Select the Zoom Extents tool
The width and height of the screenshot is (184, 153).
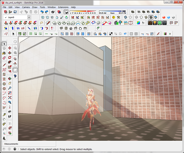tap(10, 98)
